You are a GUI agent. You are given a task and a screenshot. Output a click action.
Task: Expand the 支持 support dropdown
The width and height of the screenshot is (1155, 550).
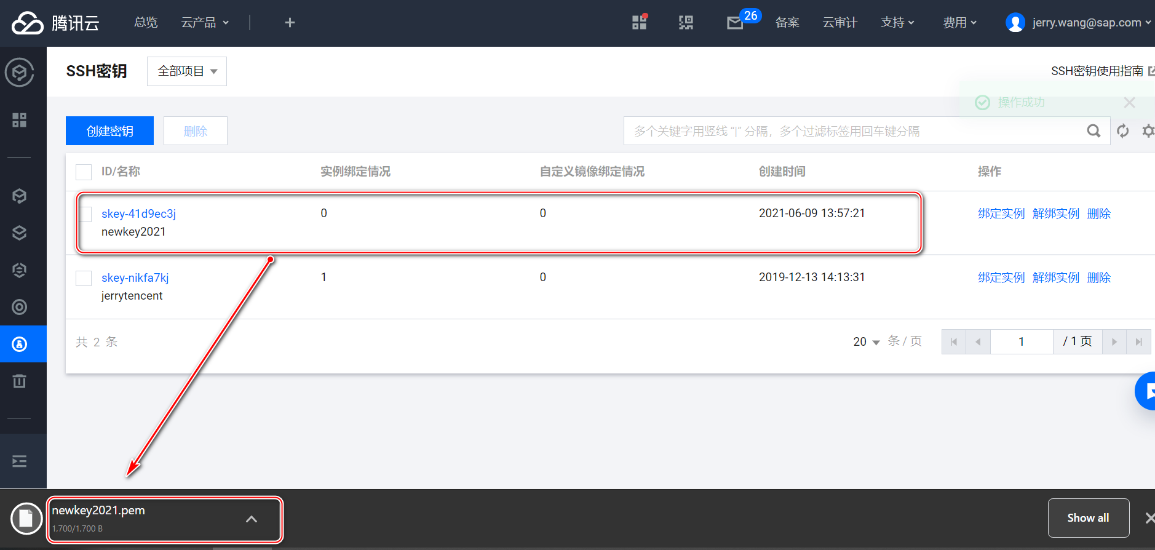897,23
